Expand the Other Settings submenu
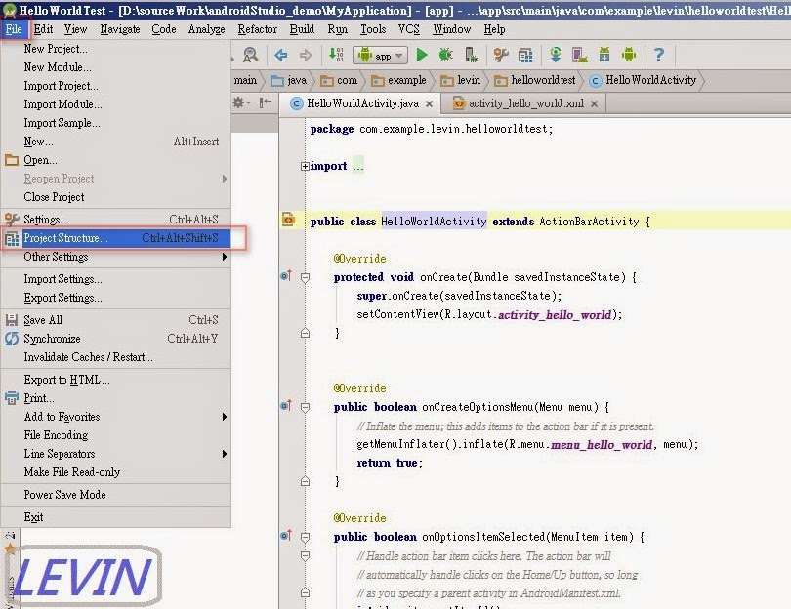 115,257
